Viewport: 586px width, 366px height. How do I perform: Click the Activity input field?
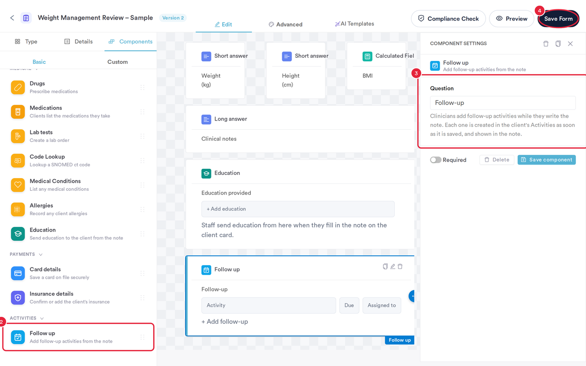(269, 305)
